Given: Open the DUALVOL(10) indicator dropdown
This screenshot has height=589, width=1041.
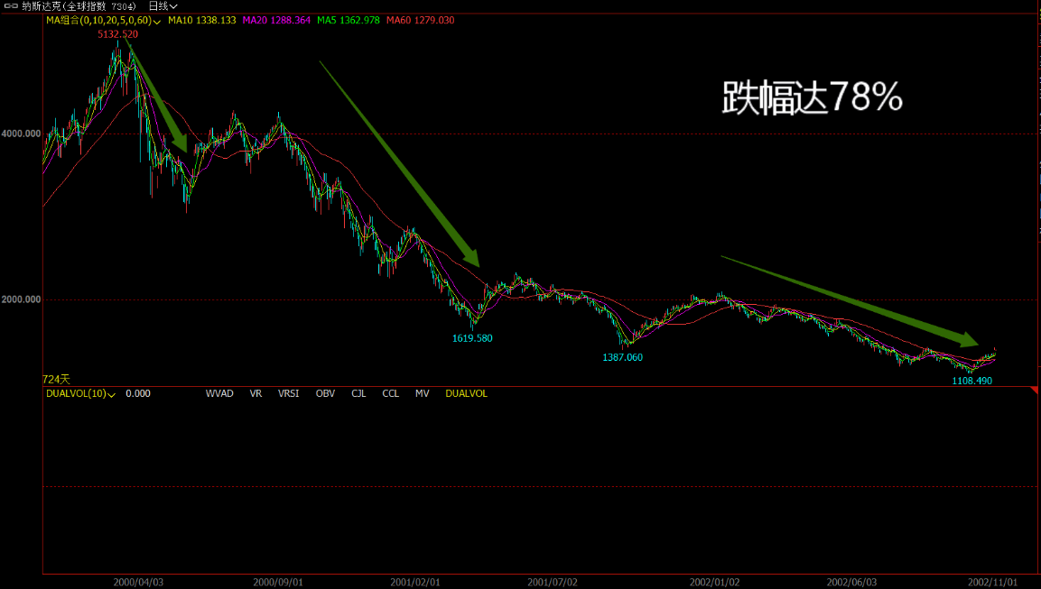Looking at the screenshot, I should 111,394.
